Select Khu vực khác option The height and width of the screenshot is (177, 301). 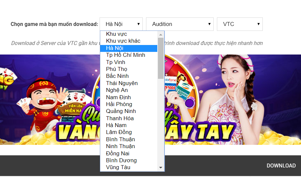click(129, 41)
